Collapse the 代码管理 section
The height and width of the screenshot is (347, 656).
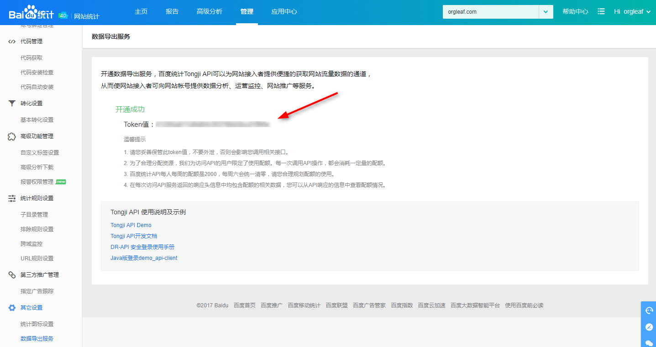click(x=31, y=41)
